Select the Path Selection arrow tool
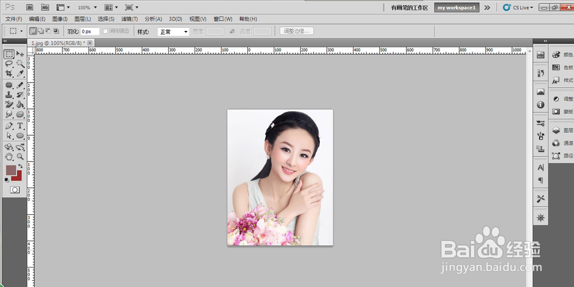The height and width of the screenshot is (287, 574). click(9, 135)
